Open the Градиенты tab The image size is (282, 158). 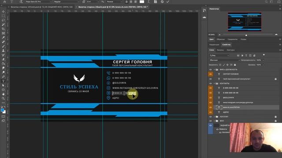(x=232, y=39)
